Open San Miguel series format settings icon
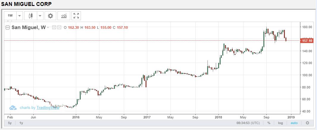This screenshot has width=317, height=130. pos(59,28)
